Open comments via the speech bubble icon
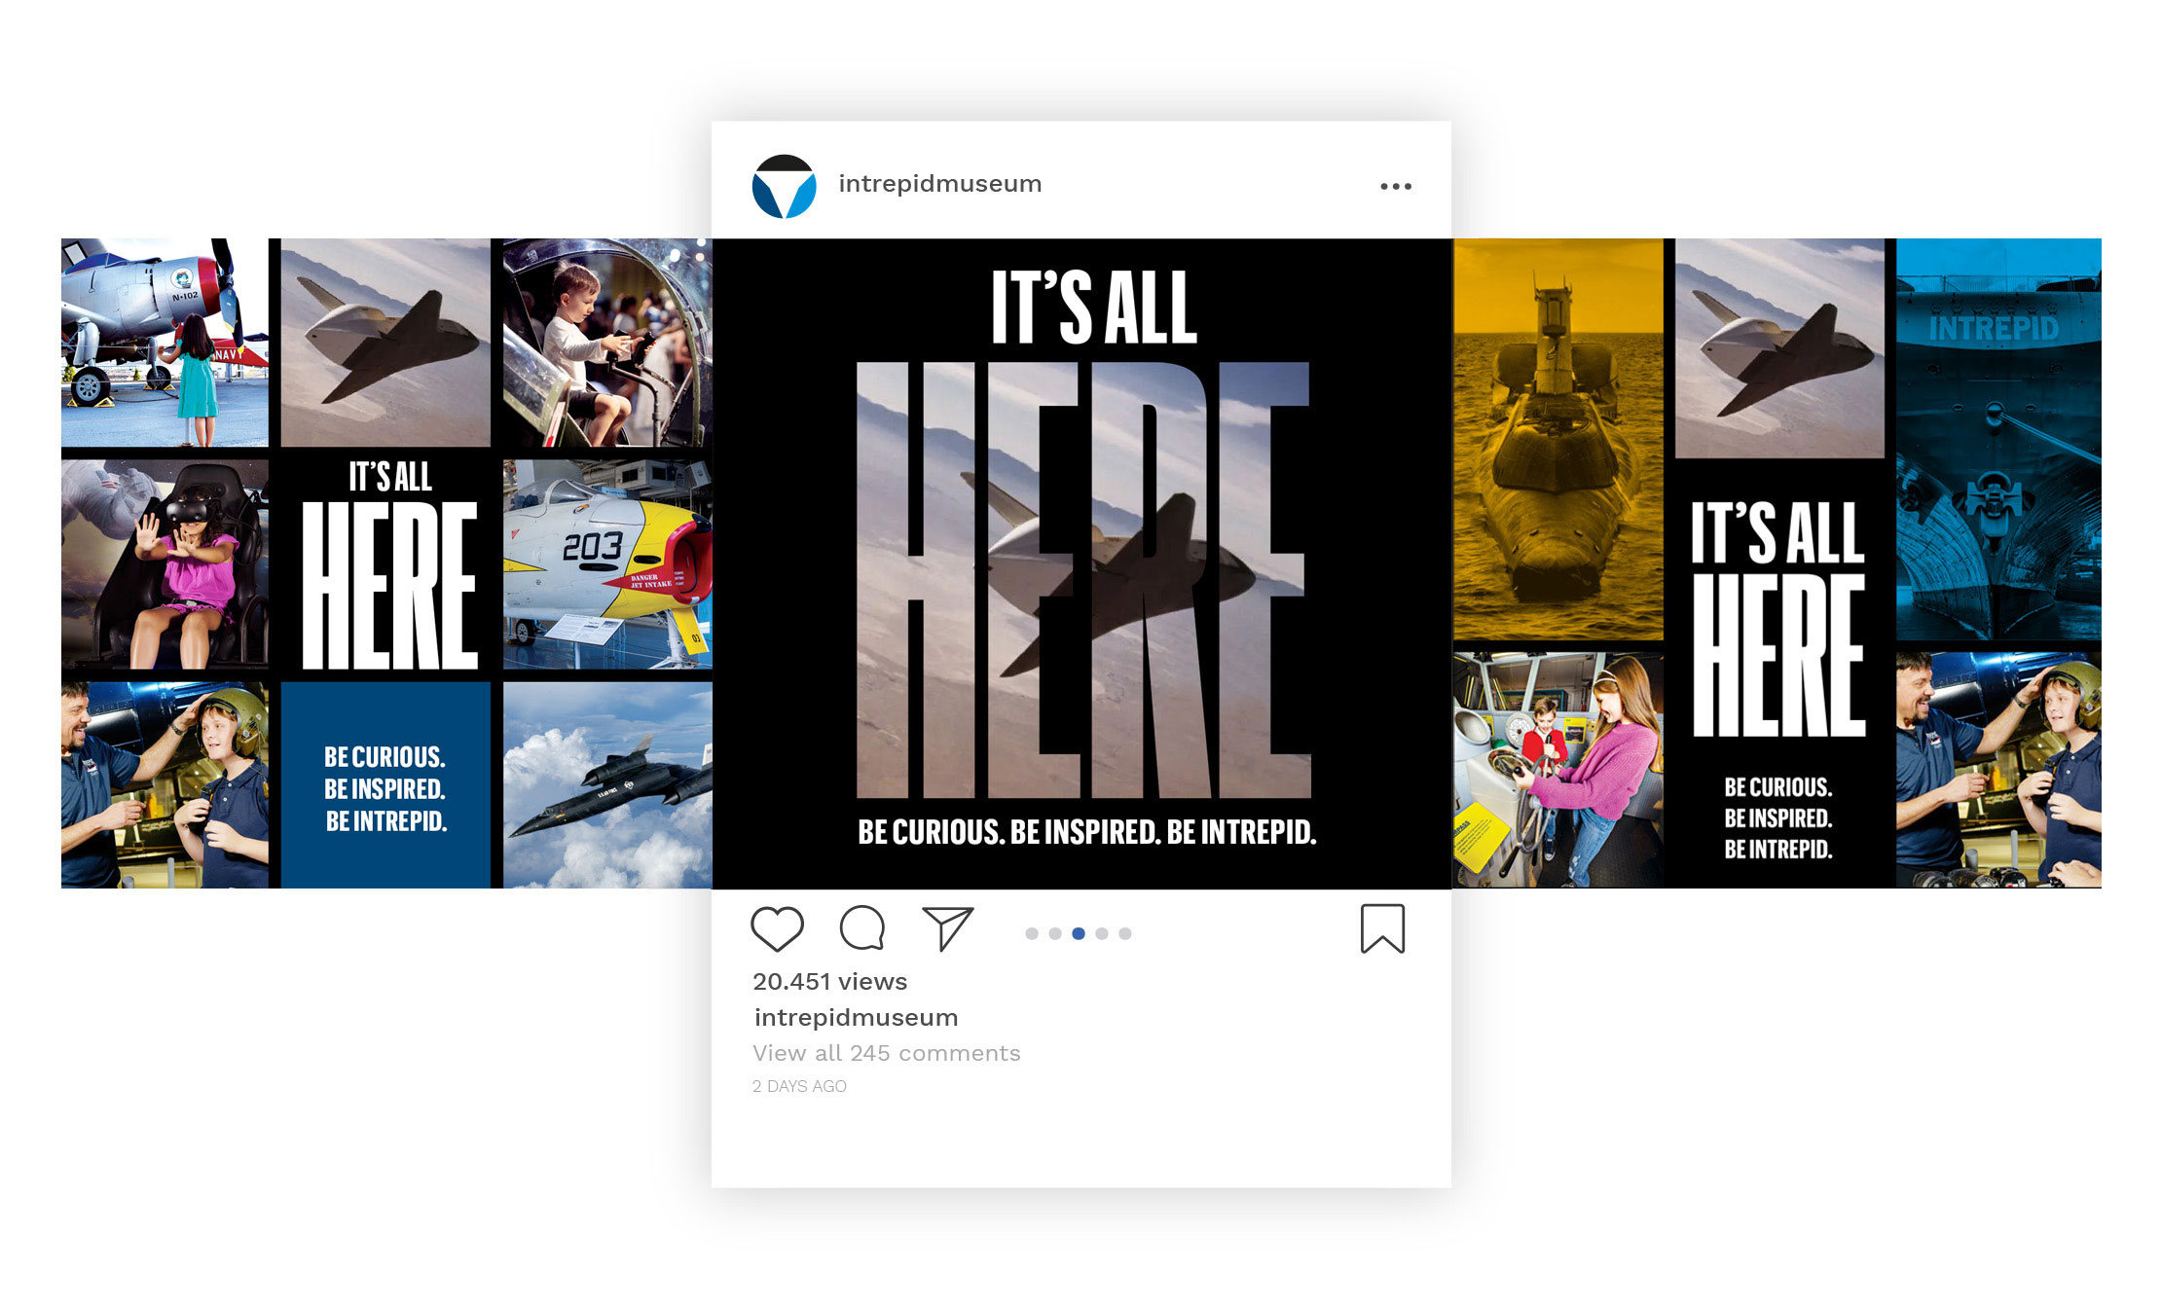This screenshot has width=2161, height=1306. tap(862, 927)
